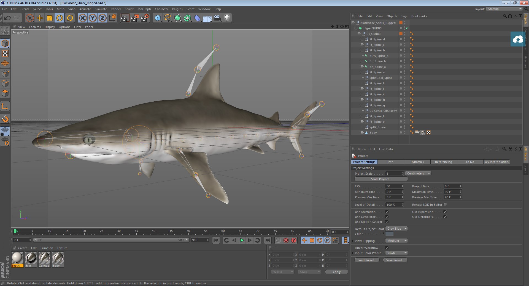Open the Array modeling objects icon
The height and width of the screenshot is (286, 529).
coord(187,18)
